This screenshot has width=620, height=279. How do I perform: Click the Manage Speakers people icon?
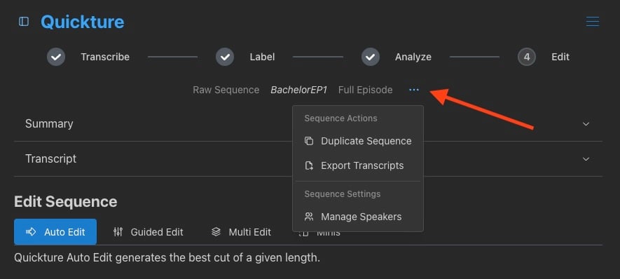click(x=309, y=217)
